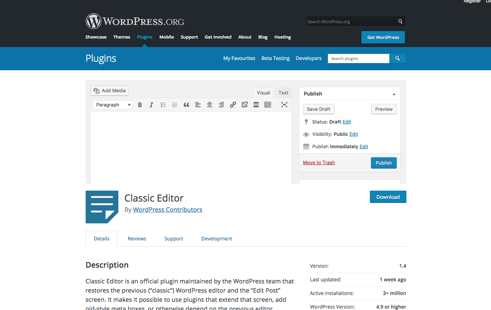Image resolution: width=491 pixels, height=310 pixels.
Task: Go to Themes in top navigation
Action: tap(122, 37)
